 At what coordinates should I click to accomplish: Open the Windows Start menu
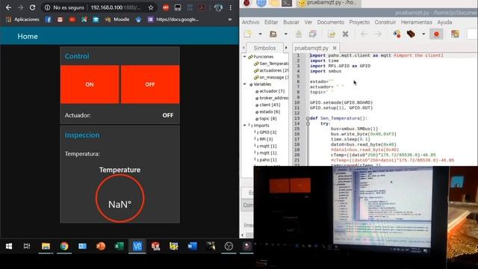tap(8, 246)
